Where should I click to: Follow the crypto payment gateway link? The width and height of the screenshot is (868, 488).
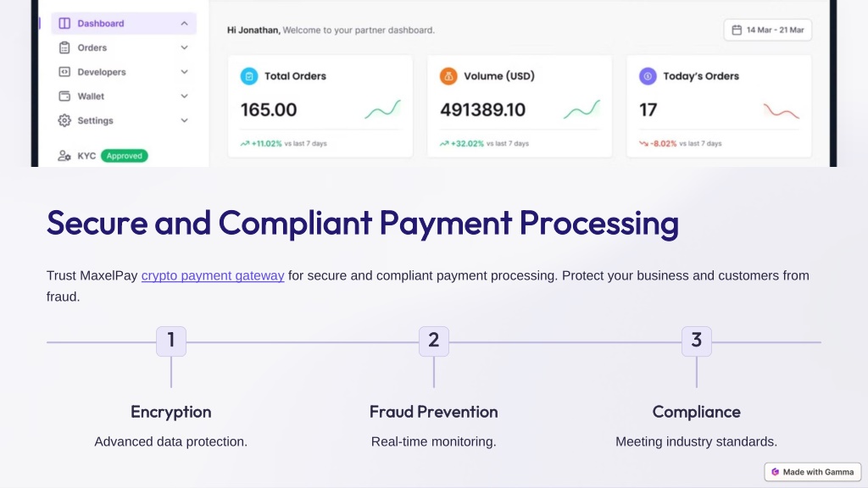point(213,275)
